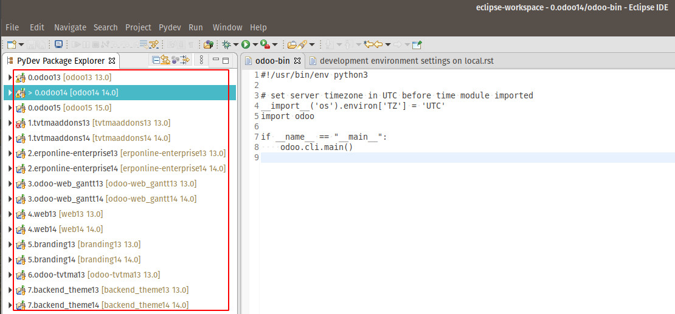Open Package Explorer view menu dots
This screenshot has width=675, height=314.
click(x=201, y=60)
